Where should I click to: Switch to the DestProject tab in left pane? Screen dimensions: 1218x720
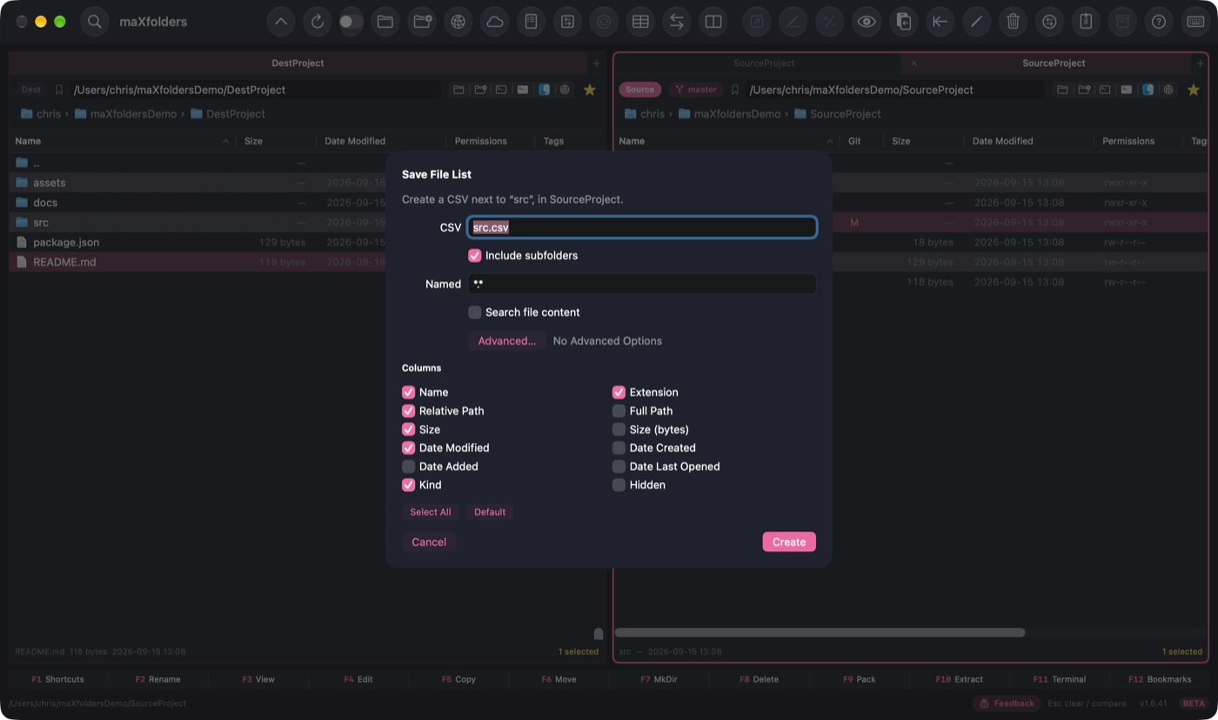pyautogui.click(x=298, y=63)
